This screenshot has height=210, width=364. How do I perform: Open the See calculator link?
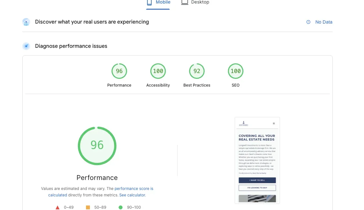[132, 195]
